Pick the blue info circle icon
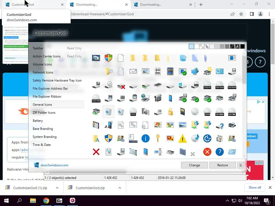The image size is (275, 206). click(145, 138)
